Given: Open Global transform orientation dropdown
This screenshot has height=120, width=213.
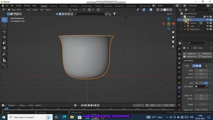Looking at the screenshot, I should click(75, 10).
